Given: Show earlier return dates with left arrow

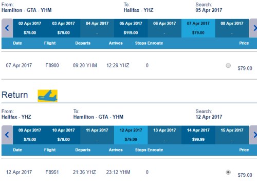Looking at the screenshot, I should click(x=7, y=135).
